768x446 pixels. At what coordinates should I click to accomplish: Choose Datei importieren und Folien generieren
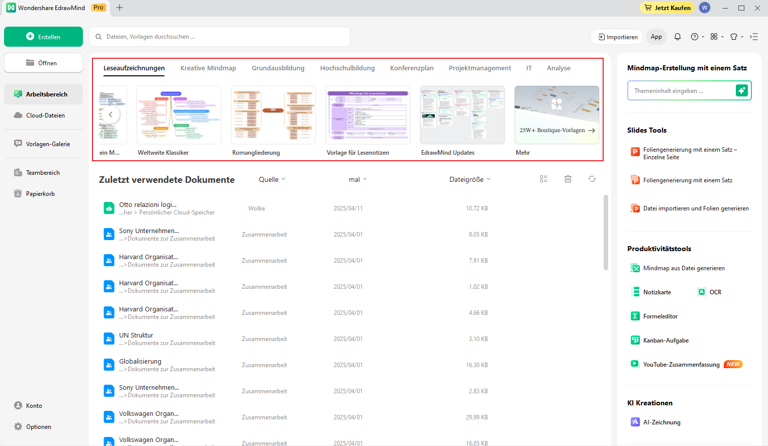pyautogui.click(x=690, y=208)
